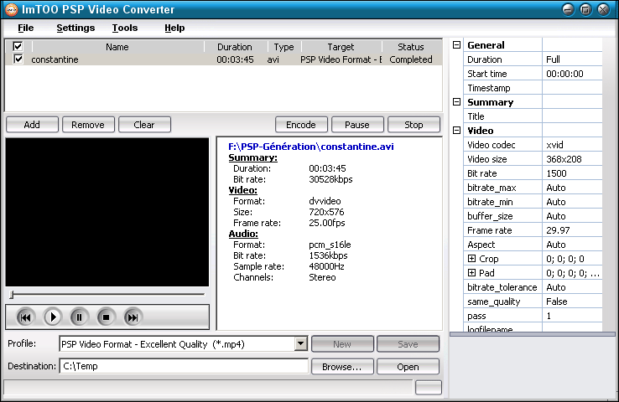Screen dimensions: 619x402
Task: Click the Timestamp property row
Action: [x=533, y=87]
